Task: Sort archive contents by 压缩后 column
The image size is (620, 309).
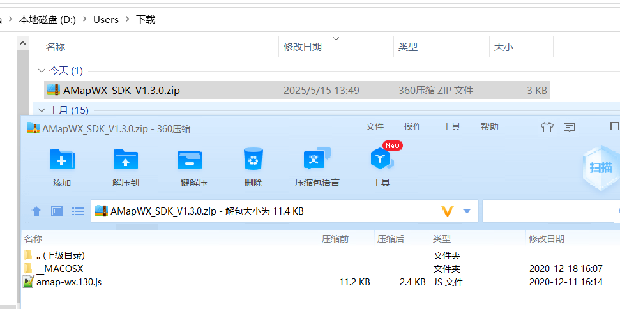Action: (391, 239)
